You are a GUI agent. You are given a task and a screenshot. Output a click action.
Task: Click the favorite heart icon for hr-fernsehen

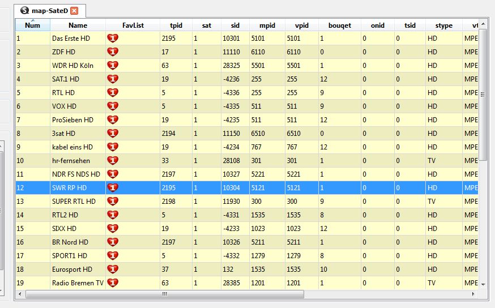click(113, 160)
